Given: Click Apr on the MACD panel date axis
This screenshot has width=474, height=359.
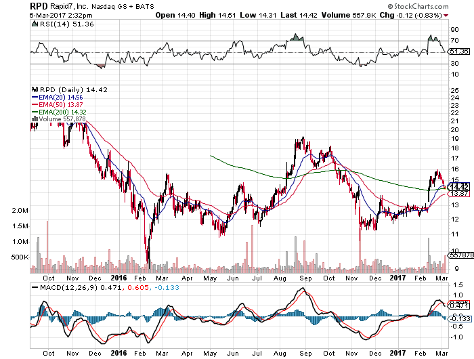Looking at the screenshot, I should coord(187,354).
